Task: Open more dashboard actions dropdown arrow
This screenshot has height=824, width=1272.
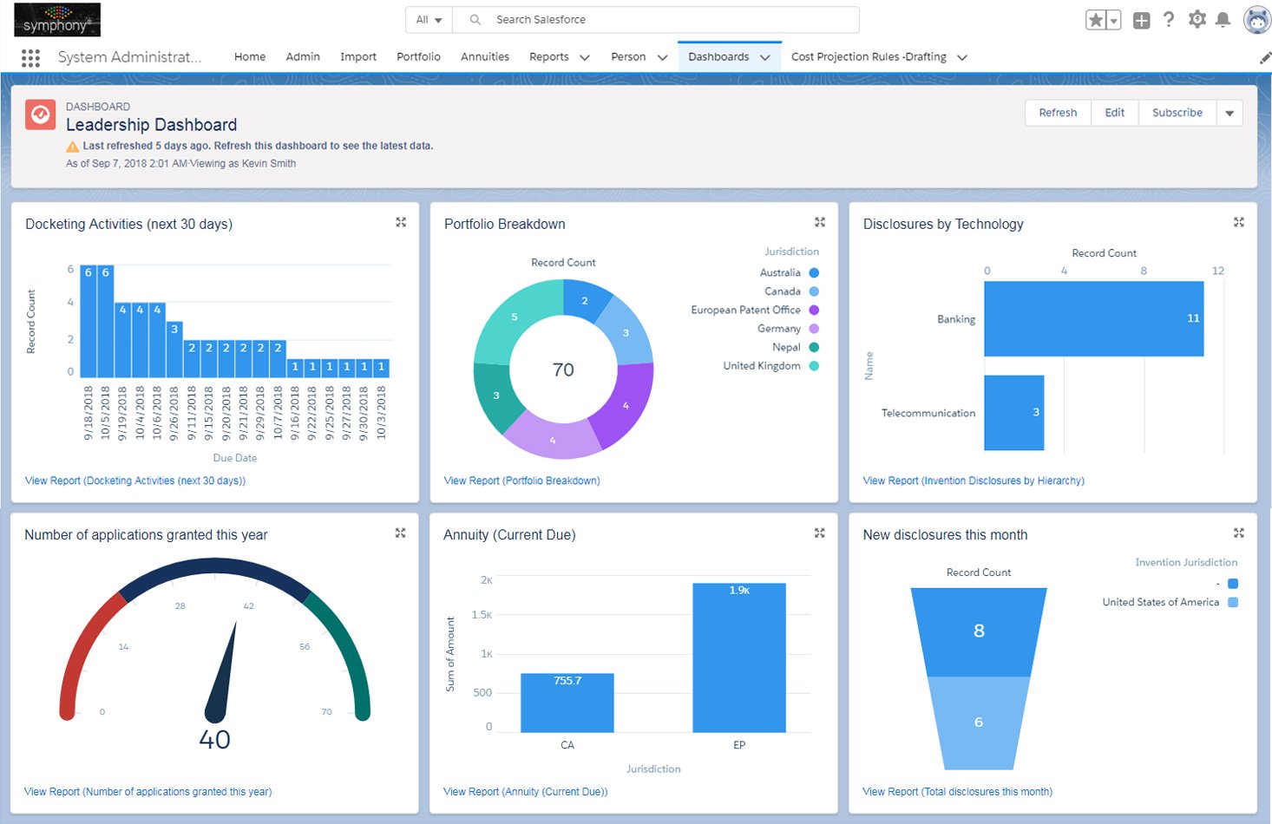Action: (x=1229, y=113)
